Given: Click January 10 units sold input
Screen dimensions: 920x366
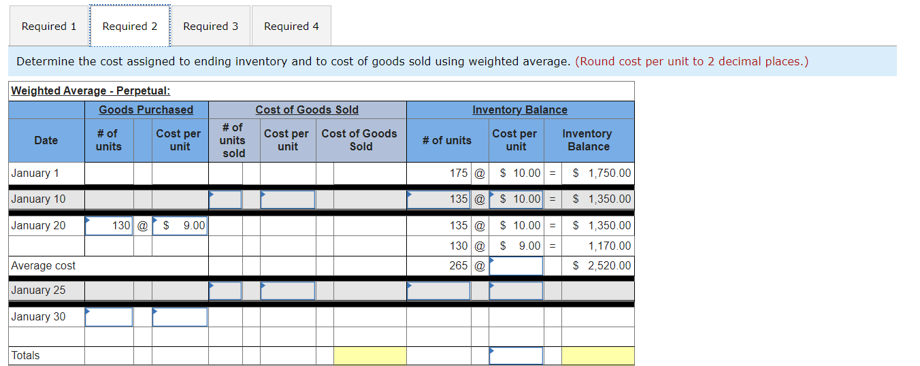Looking at the screenshot, I should pos(225,199).
